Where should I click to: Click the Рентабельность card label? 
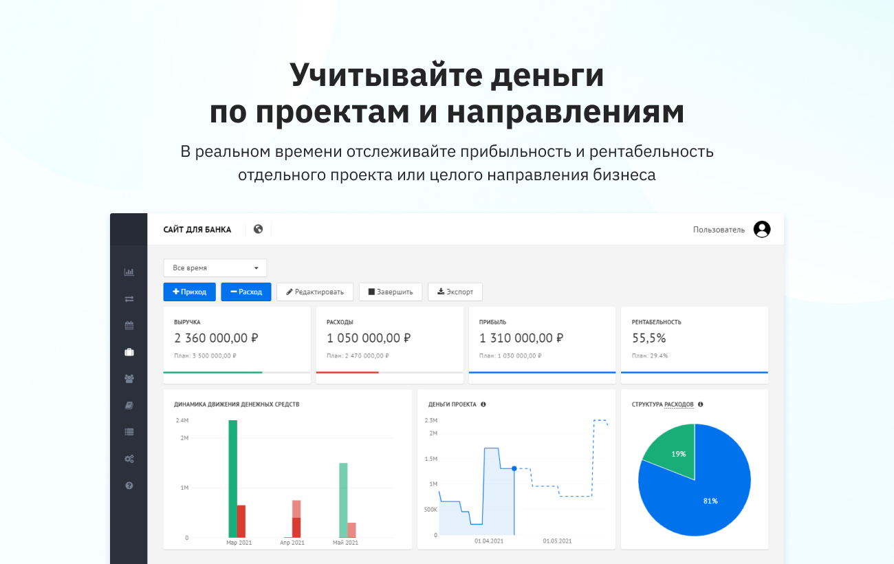click(657, 322)
